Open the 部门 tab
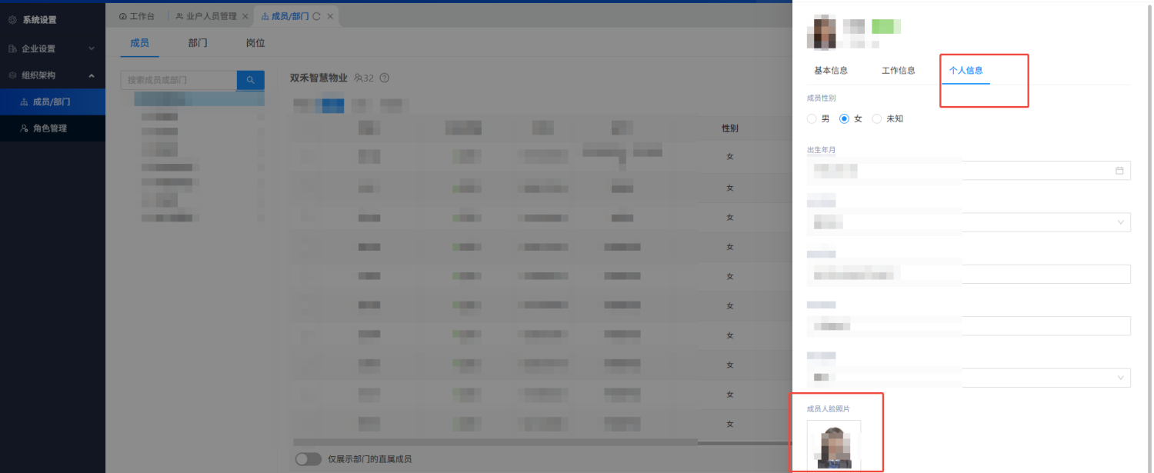 point(198,43)
